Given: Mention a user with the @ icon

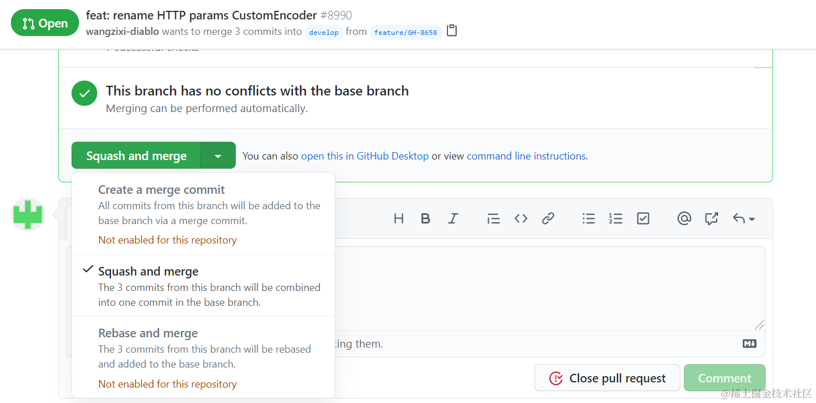Looking at the screenshot, I should (x=684, y=218).
